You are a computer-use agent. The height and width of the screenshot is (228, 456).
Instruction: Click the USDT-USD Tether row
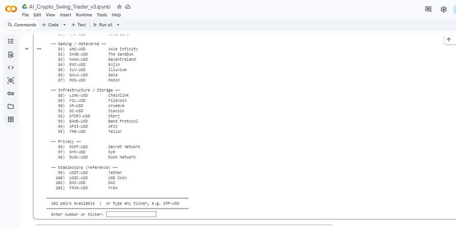90,172
